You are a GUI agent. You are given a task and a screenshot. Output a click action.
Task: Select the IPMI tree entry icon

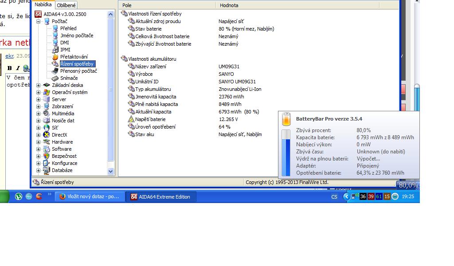tap(55, 50)
